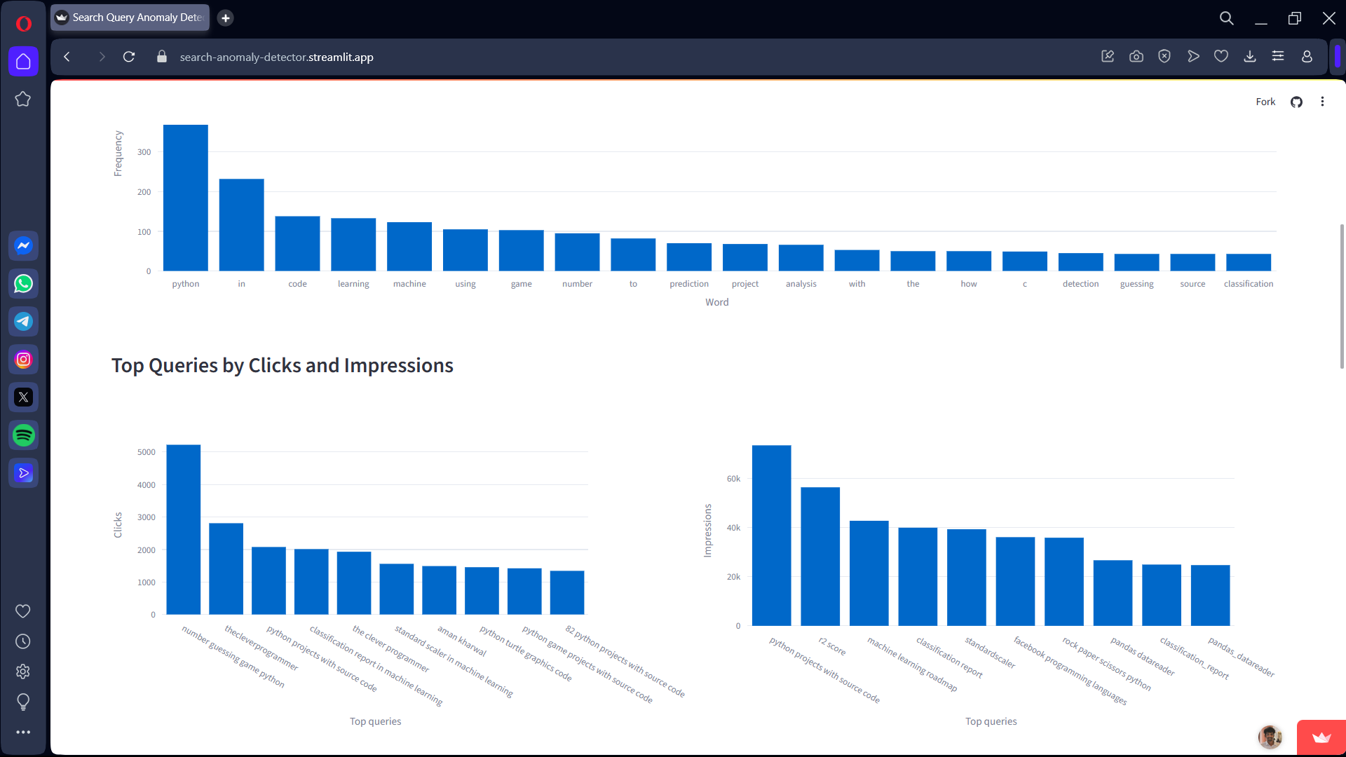The width and height of the screenshot is (1346, 757).
Task: Open Opera easy setup menu
Action: point(1278,57)
